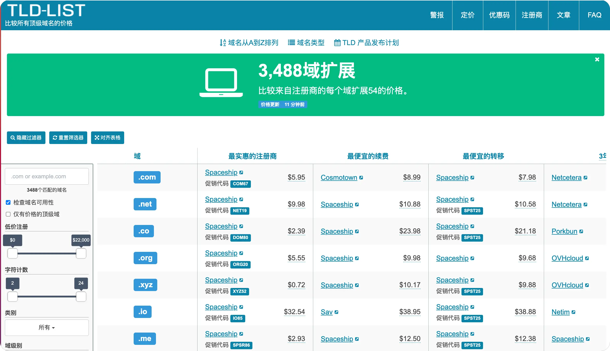Click 重置筛选器 reset filters button

[68, 138]
